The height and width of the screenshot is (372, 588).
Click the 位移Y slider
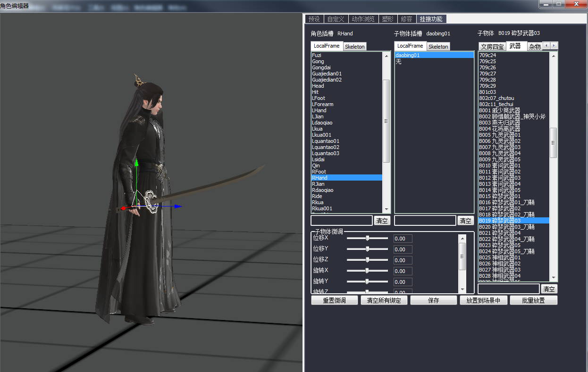pos(368,249)
